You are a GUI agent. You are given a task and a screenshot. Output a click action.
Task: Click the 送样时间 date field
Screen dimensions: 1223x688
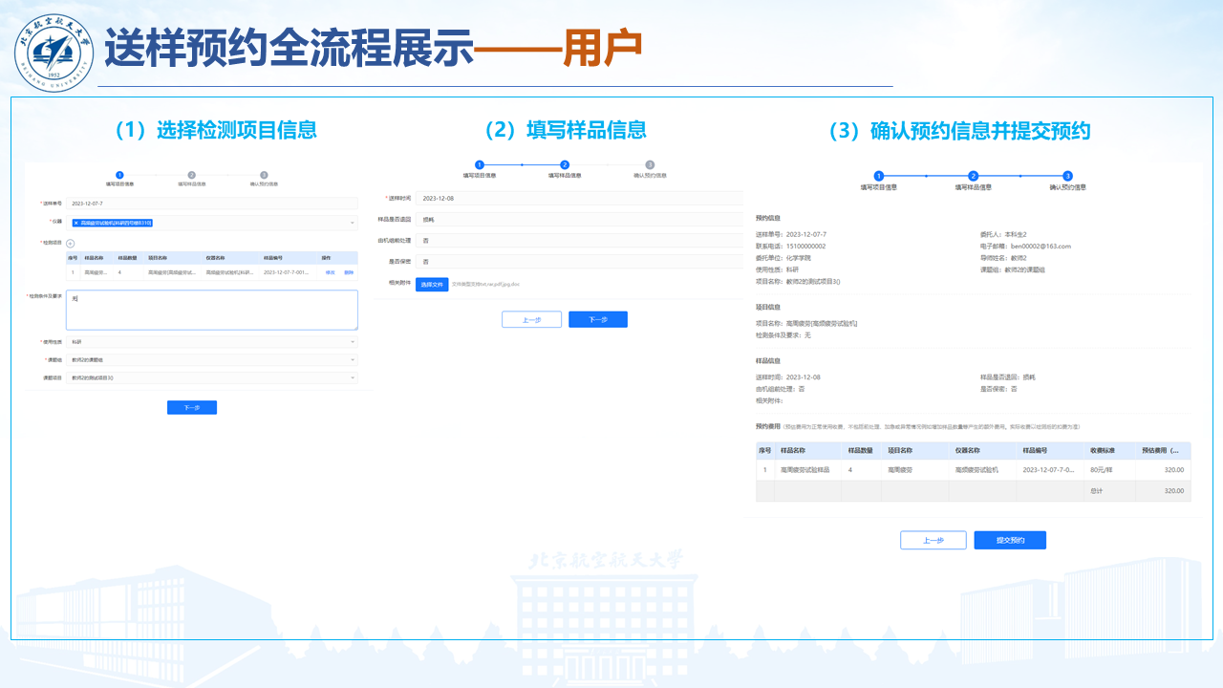579,199
